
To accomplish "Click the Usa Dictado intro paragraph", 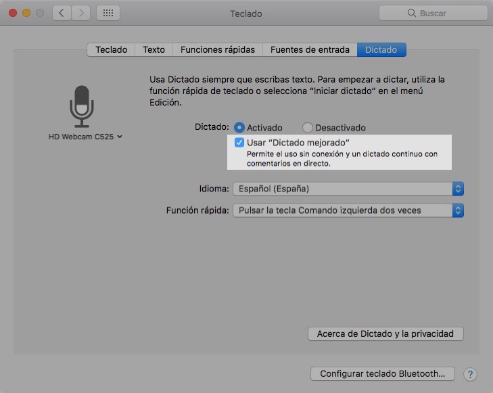I will pos(297,91).
